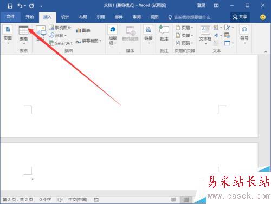Insert date and time
This screenshot has width=271, height=204.
click(227, 35)
